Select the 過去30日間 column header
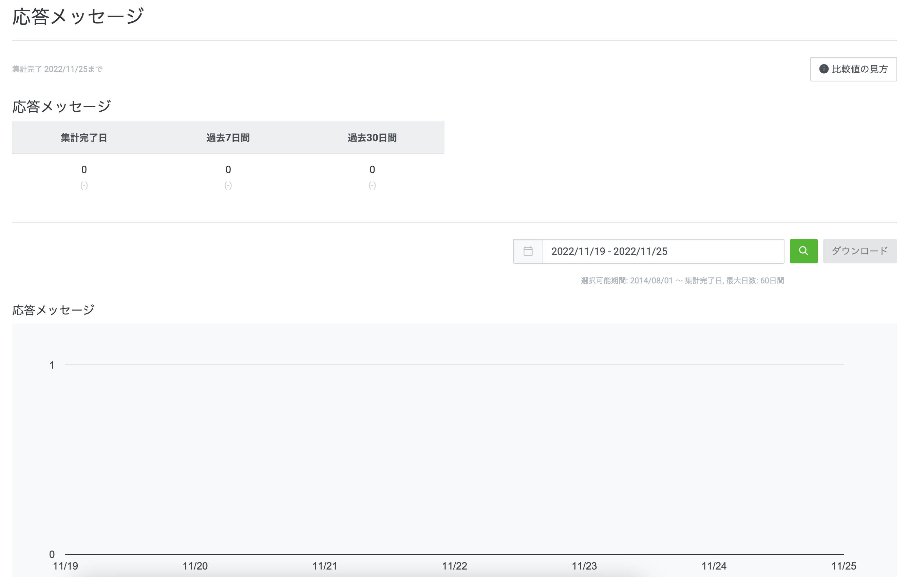The height and width of the screenshot is (577, 908). (x=372, y=138)
